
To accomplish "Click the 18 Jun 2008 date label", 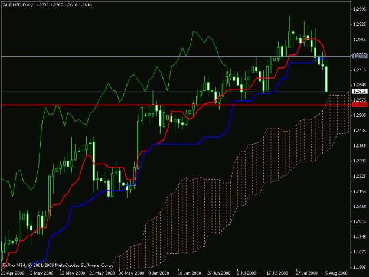I will (x=189, y=273).
